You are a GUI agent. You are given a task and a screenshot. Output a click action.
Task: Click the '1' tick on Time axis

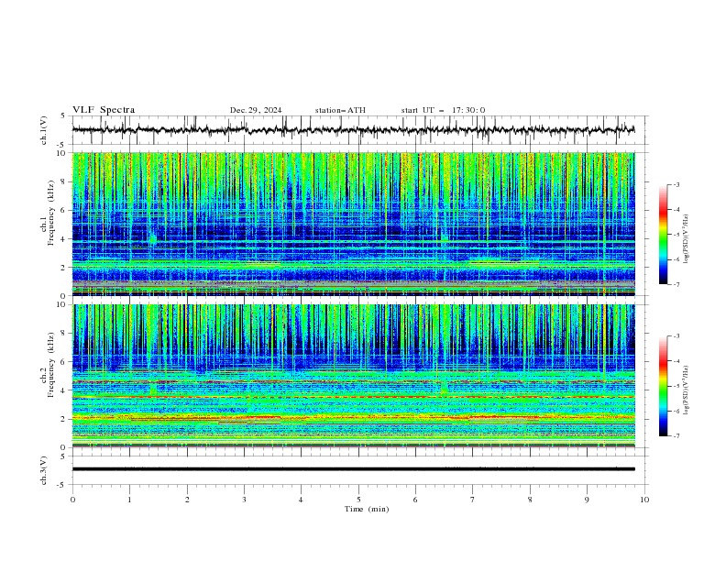click(129, 500)
